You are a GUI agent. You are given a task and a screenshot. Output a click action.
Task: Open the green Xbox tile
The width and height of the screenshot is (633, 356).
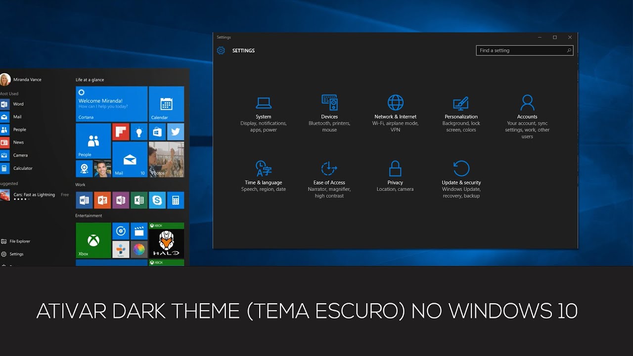[93, 240]
